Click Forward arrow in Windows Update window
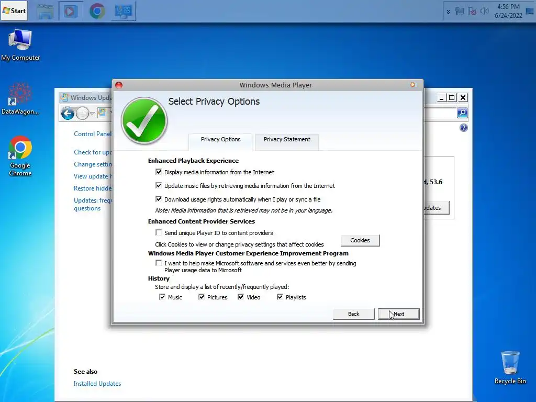Screen dimensions: 536x402 click(82, 113)
